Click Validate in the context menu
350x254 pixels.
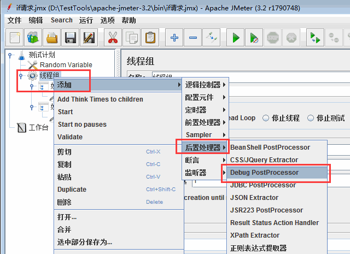118,137
